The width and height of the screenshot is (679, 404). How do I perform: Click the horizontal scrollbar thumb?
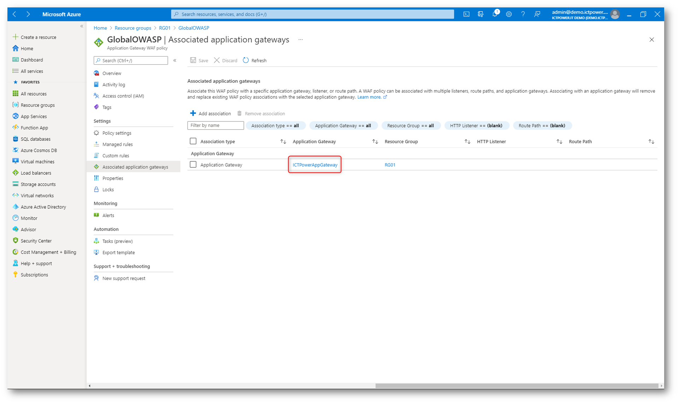pos(516,386)
